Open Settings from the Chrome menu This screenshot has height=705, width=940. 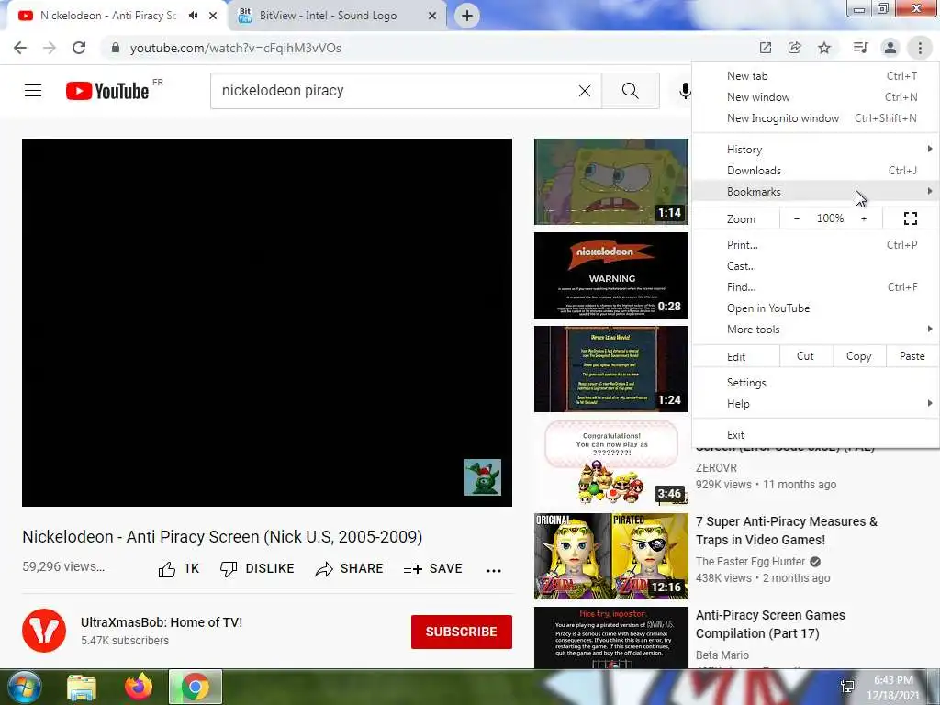816,383
